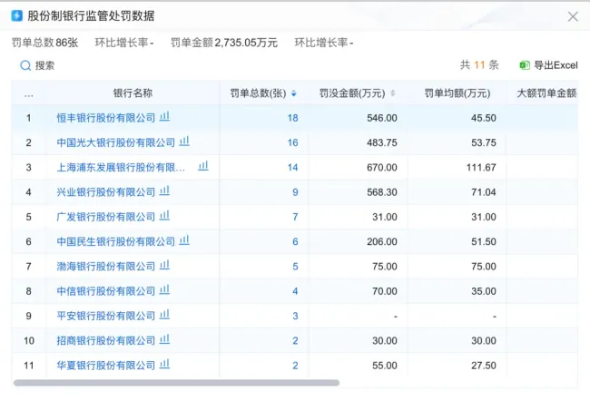Click the horizontal scrollbar under the table
This screenshot has width=590, height=420.
(x=176, y=383)
